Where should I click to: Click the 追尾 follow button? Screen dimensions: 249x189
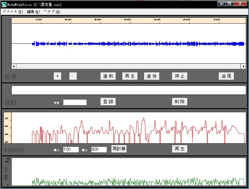[x=226, y=76]
